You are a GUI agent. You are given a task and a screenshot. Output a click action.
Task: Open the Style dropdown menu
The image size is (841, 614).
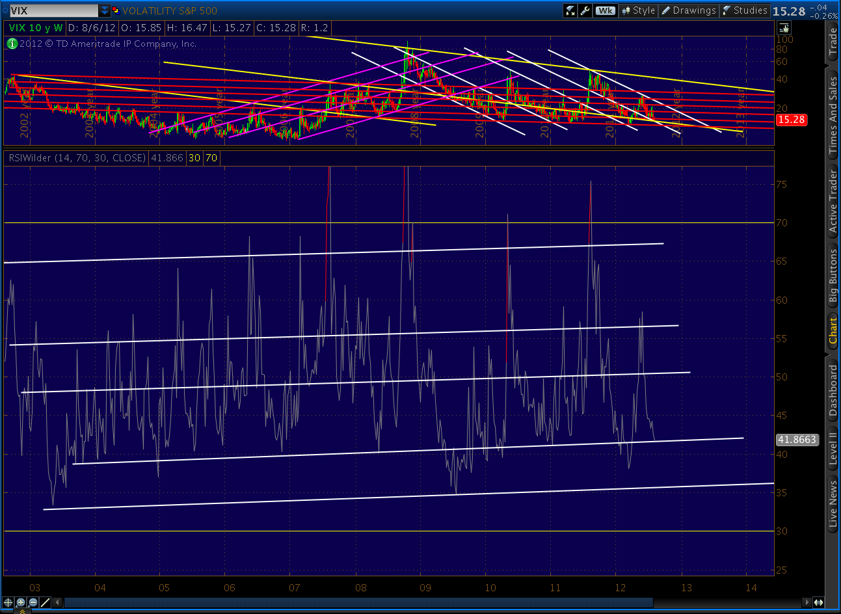[637, 10]
